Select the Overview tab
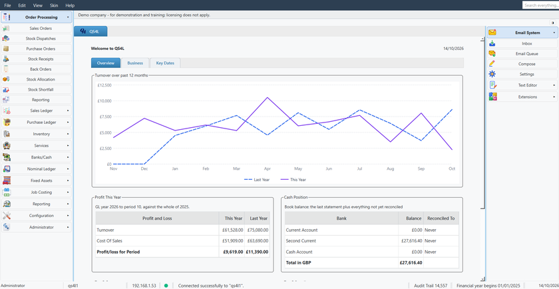 point(106,63)
